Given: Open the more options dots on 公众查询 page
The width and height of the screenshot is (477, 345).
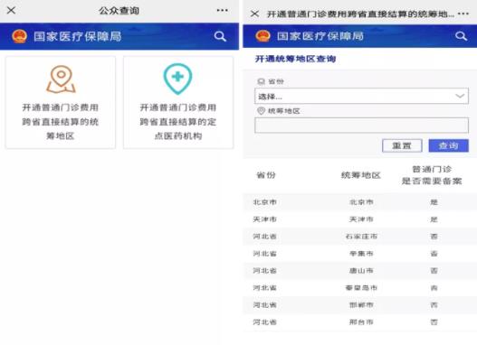Looking at the screenshot, I should pos(222,10).
